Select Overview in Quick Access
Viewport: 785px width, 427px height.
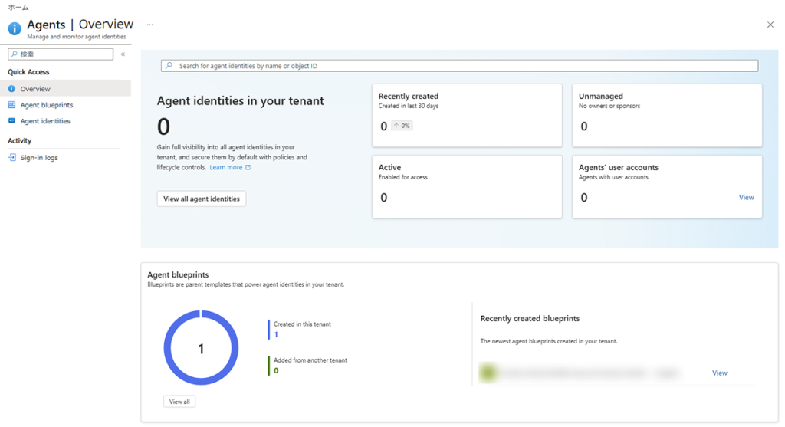[66, 89]
